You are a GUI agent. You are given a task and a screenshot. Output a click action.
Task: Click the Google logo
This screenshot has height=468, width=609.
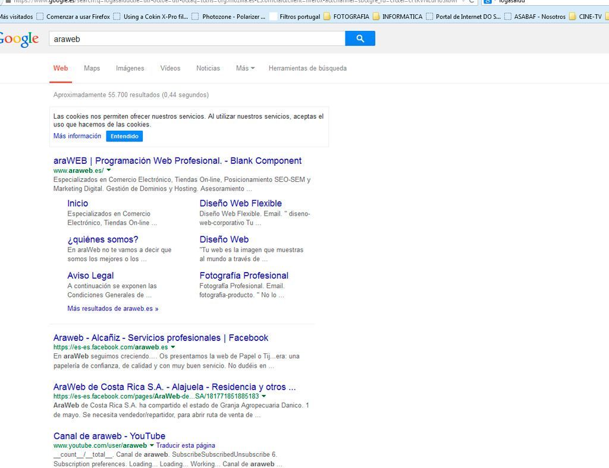(x=19, y=39)
